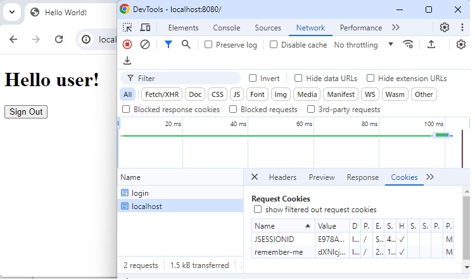
Task: Select the Fetch/XHR filter button
Action: (x=161, y=94)
